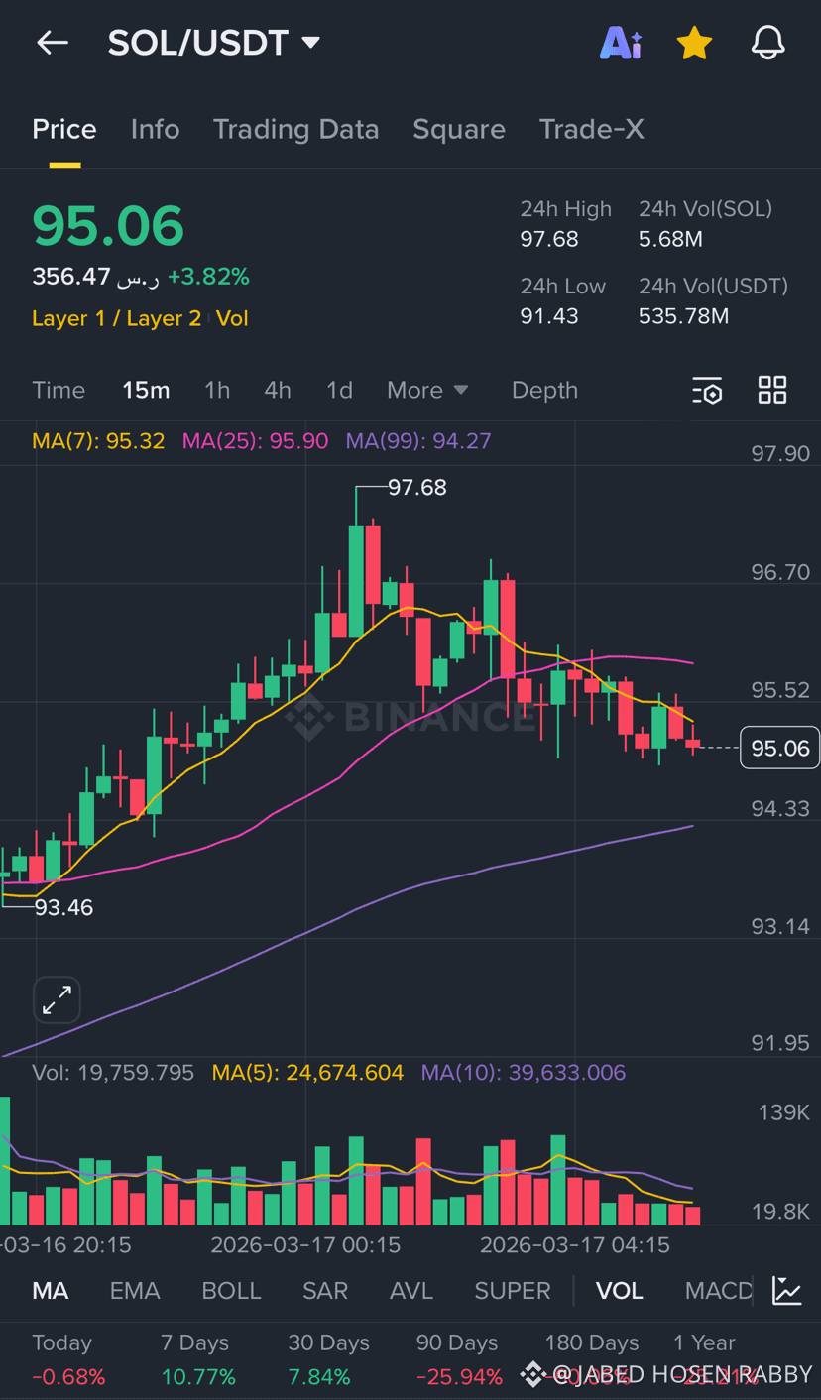Select the Time chart interval

point(59,390)
